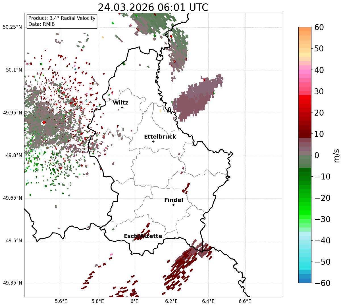343x307 pixels.
Task: Click the 49.95°N latitude label
Action: pyautogui.click(x=13, y=113)
